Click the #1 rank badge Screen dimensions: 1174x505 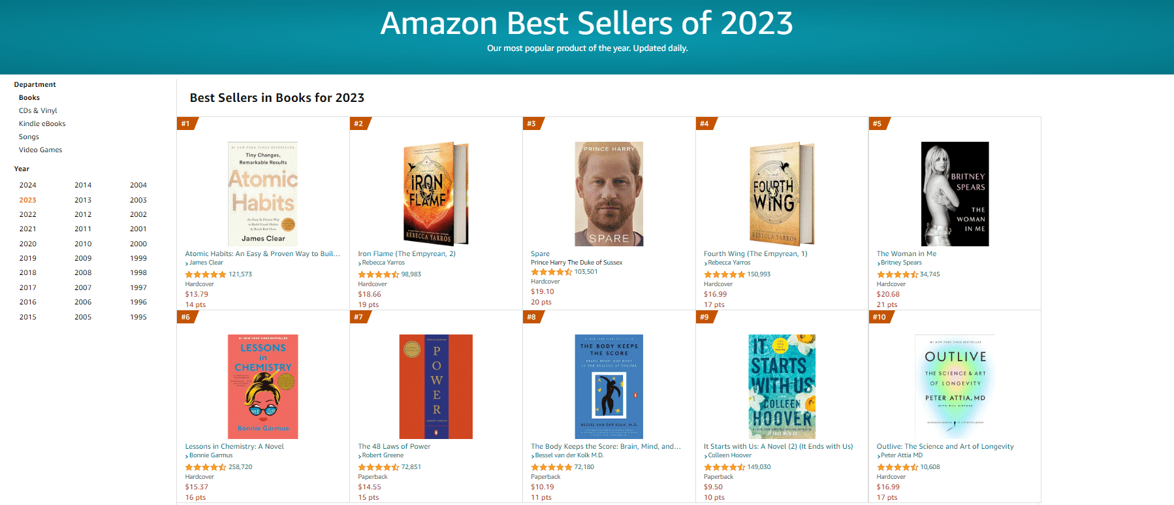187,123
